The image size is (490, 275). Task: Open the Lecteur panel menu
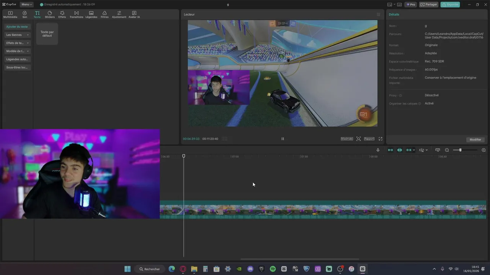click(379, 15)
